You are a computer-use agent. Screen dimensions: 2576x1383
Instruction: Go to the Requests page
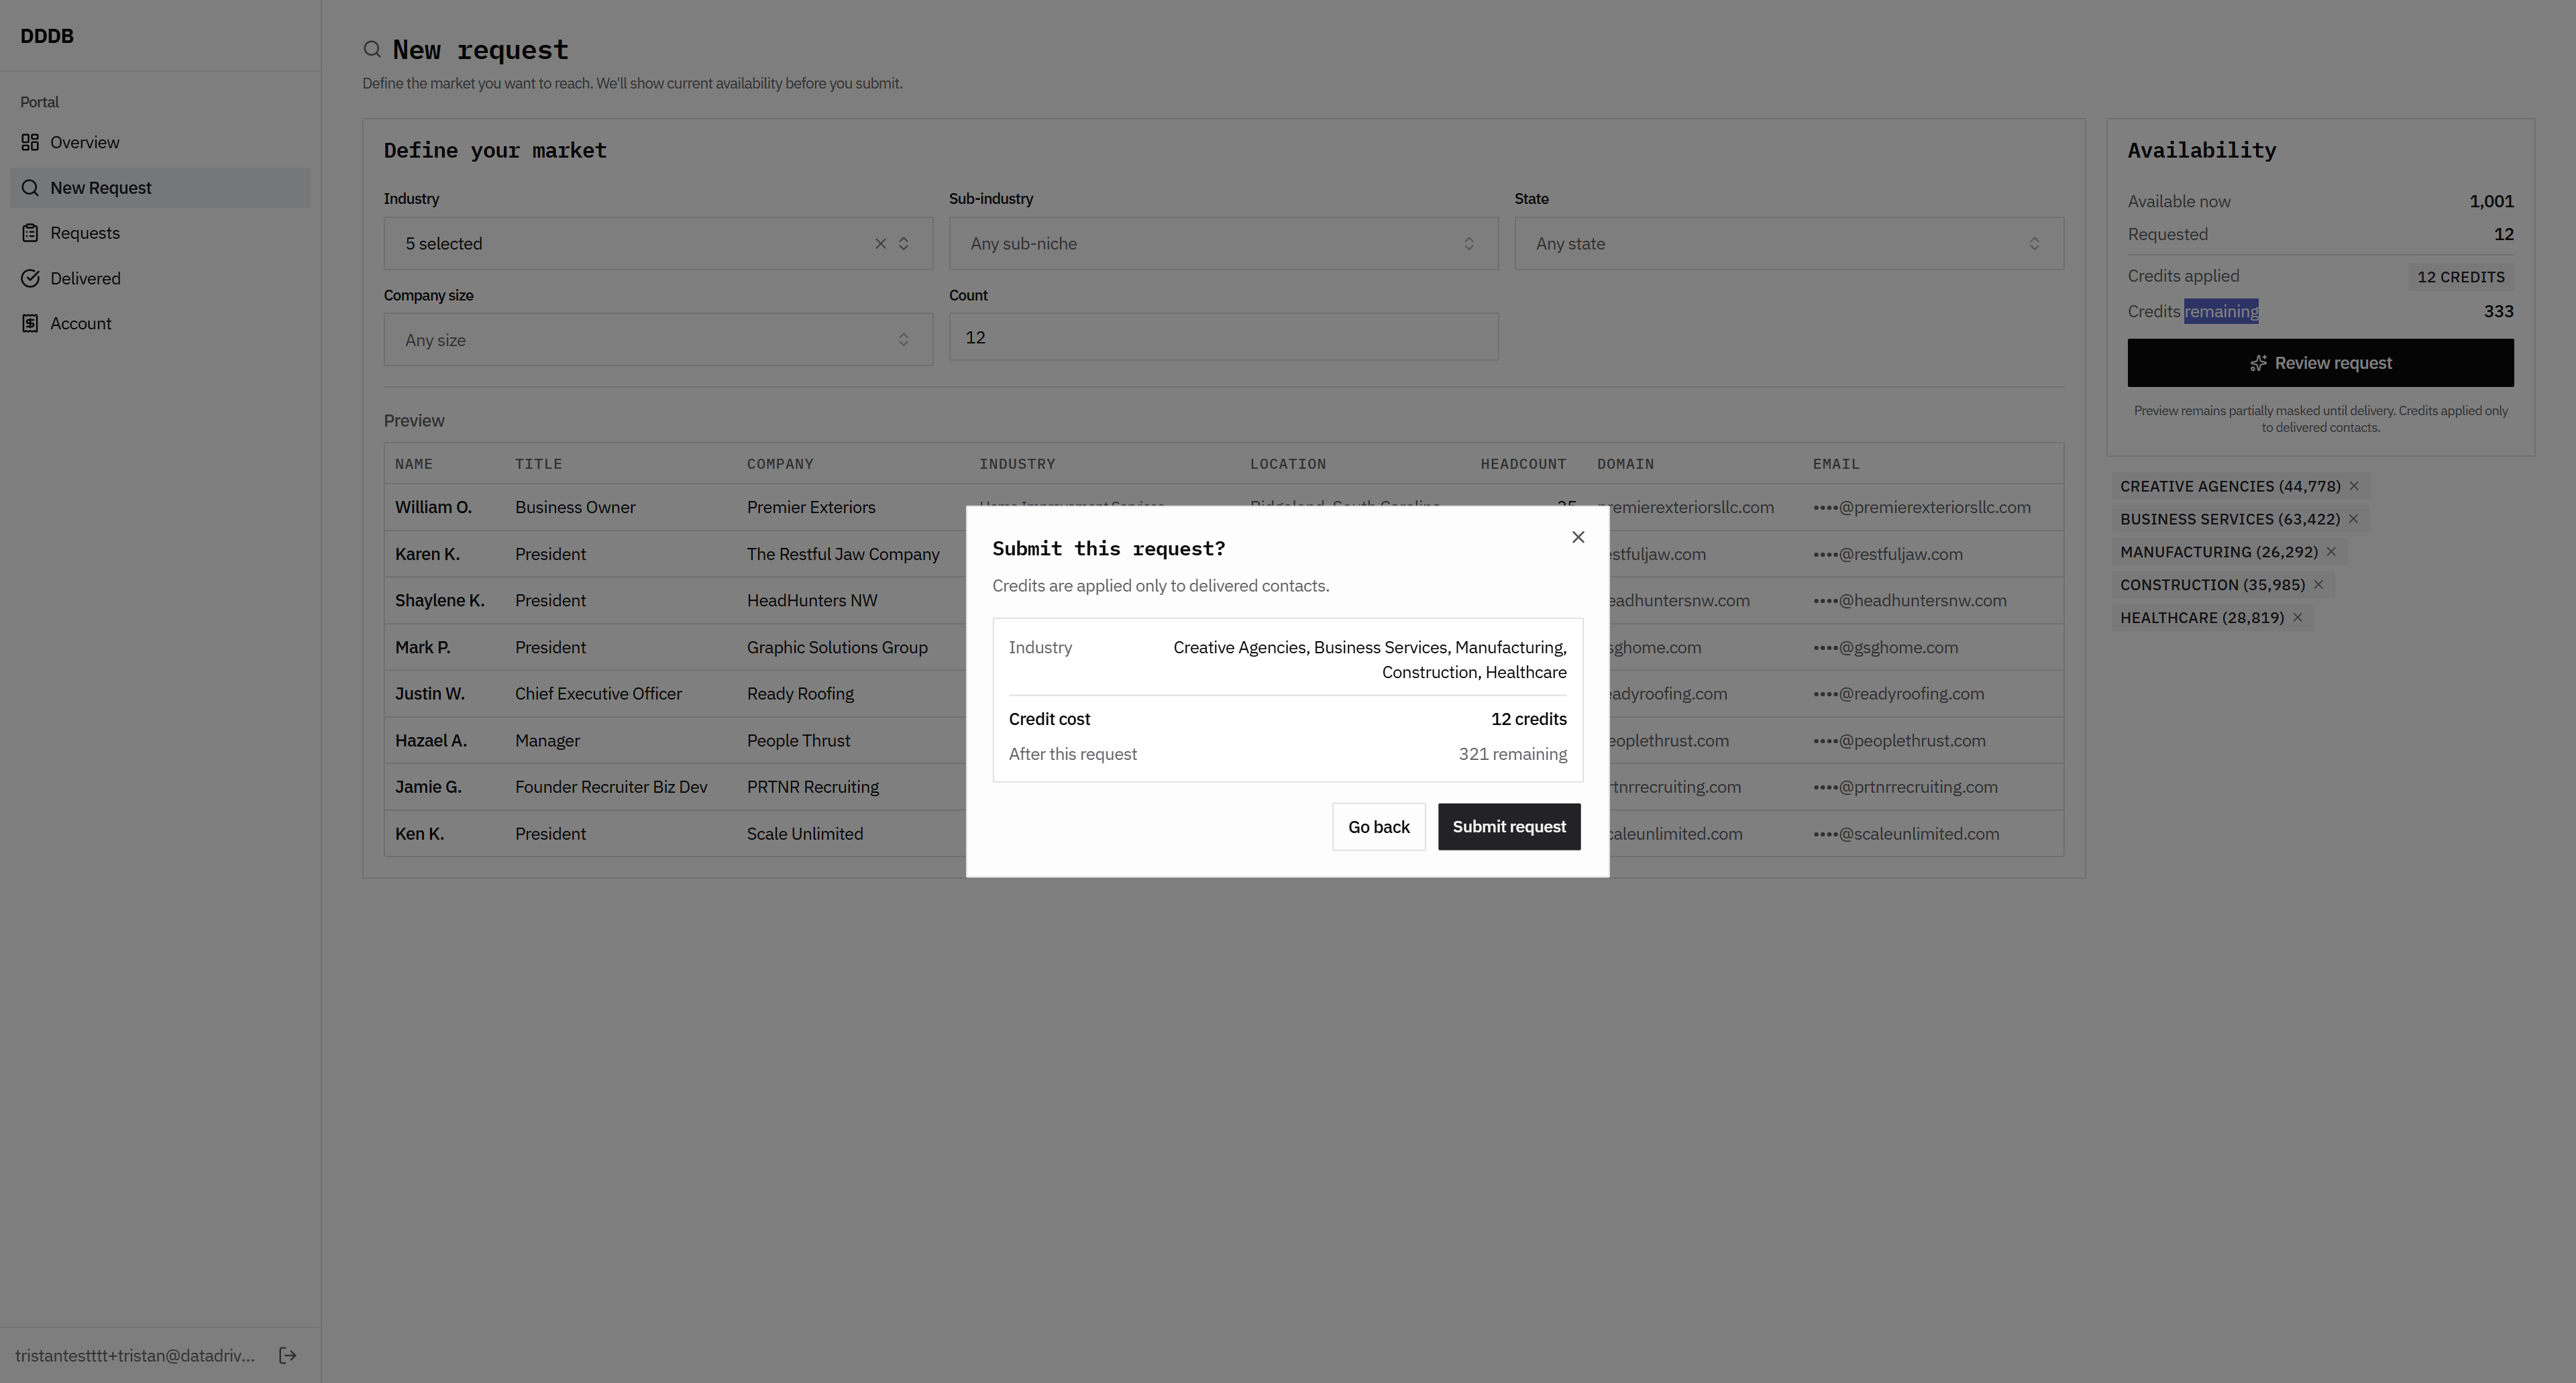coord(85,233)
